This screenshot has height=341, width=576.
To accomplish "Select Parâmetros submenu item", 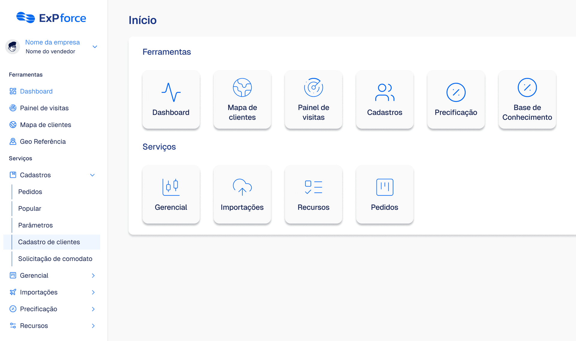I will click(35, 225).
